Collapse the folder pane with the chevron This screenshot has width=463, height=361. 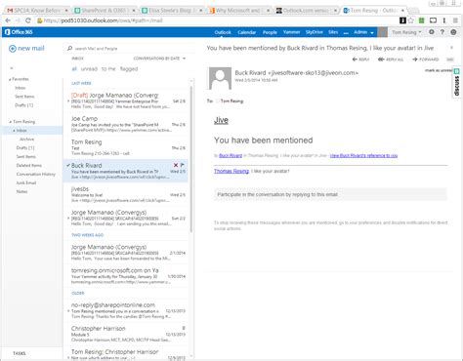click(x=12, y=68)
